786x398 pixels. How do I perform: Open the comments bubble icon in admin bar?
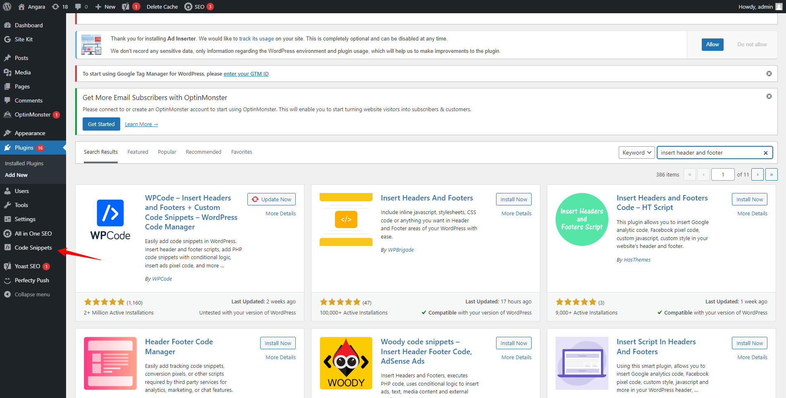[x=81, y=7]
